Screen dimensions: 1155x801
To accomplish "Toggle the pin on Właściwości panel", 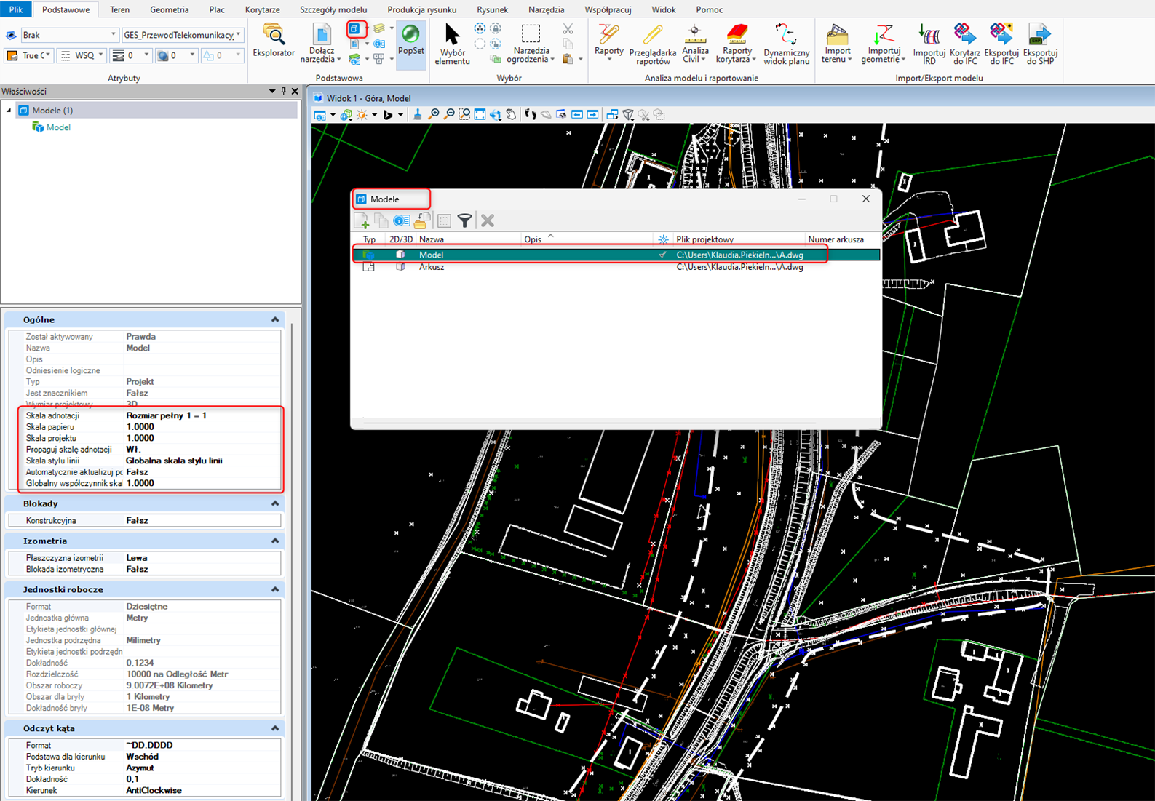I will coord(284,91).
